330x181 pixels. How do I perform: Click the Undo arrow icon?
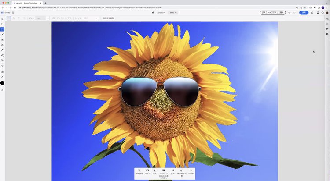(289, 13)
